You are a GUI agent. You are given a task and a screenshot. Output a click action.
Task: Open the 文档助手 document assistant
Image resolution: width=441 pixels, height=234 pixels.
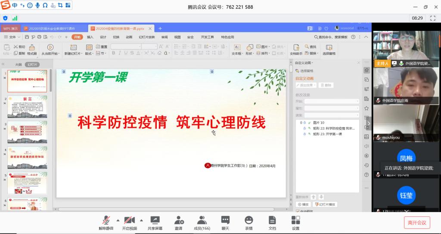(x=296, y=50)
